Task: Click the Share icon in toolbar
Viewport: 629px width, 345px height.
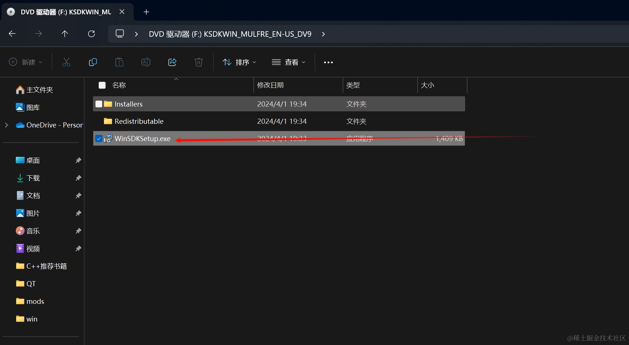Action: (x=172, y=62)
